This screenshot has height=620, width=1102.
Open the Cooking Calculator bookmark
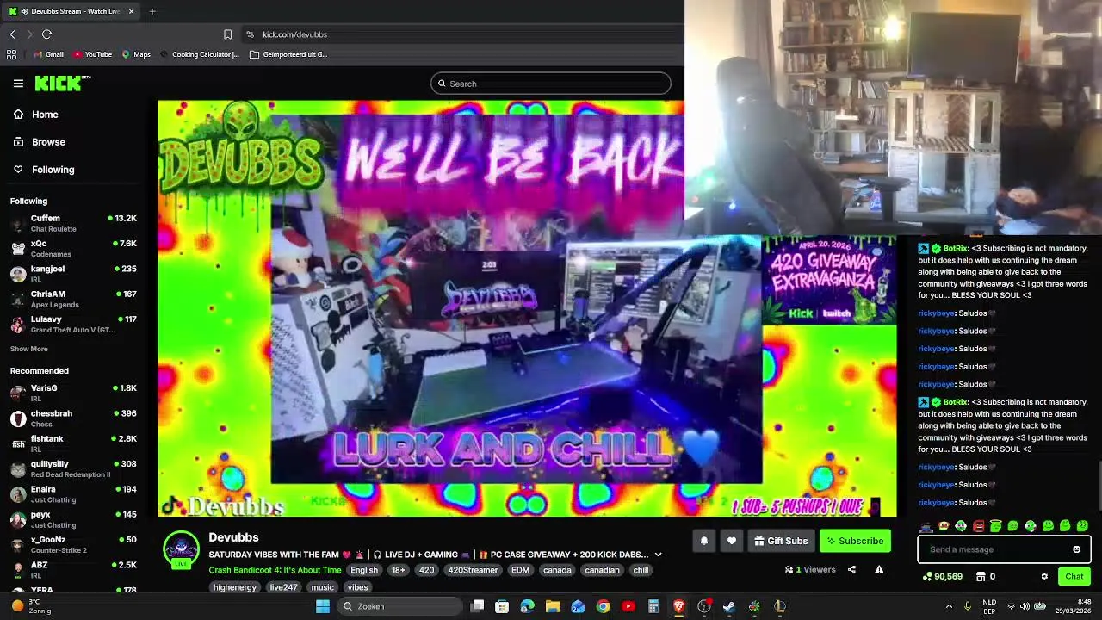pos(200,54)
